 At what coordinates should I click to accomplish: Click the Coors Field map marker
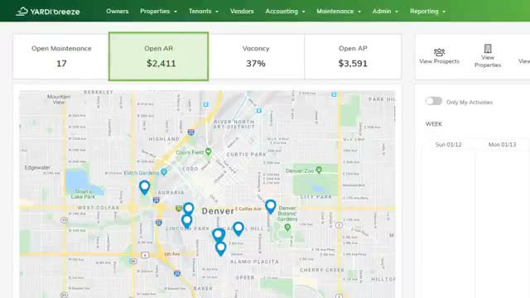tap(209, 151)
